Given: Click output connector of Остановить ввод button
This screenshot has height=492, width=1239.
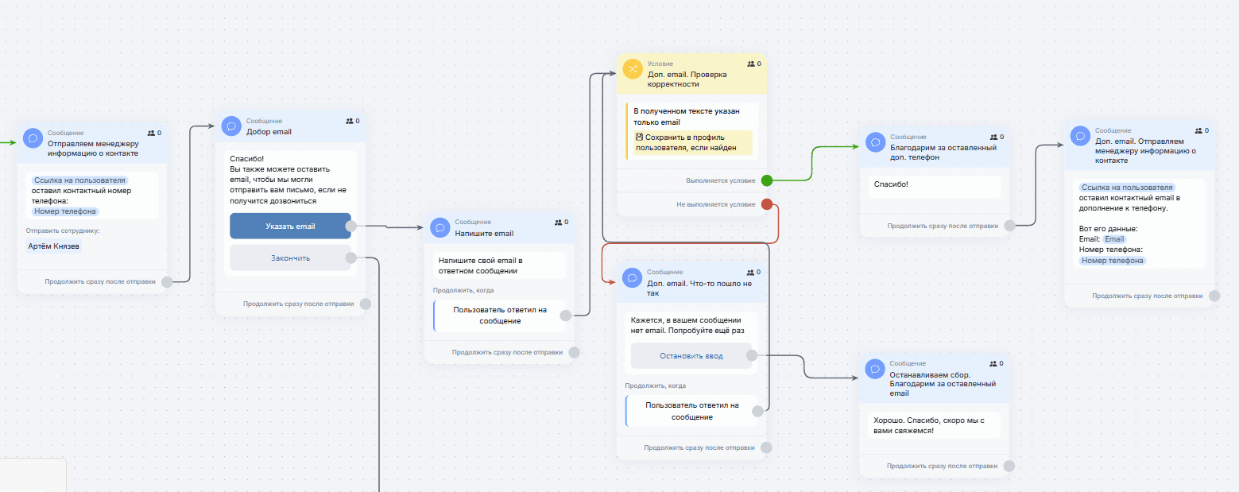Looking at the screenshot, I should [x=752, y=356].
